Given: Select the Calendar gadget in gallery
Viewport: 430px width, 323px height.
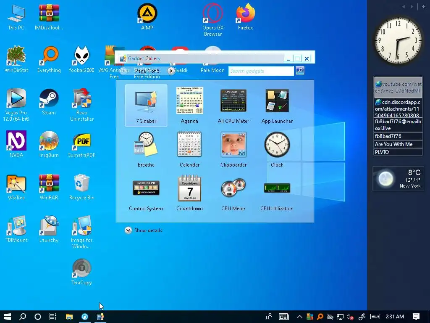Looking at the screenshot, I should (x=189, y=149).
